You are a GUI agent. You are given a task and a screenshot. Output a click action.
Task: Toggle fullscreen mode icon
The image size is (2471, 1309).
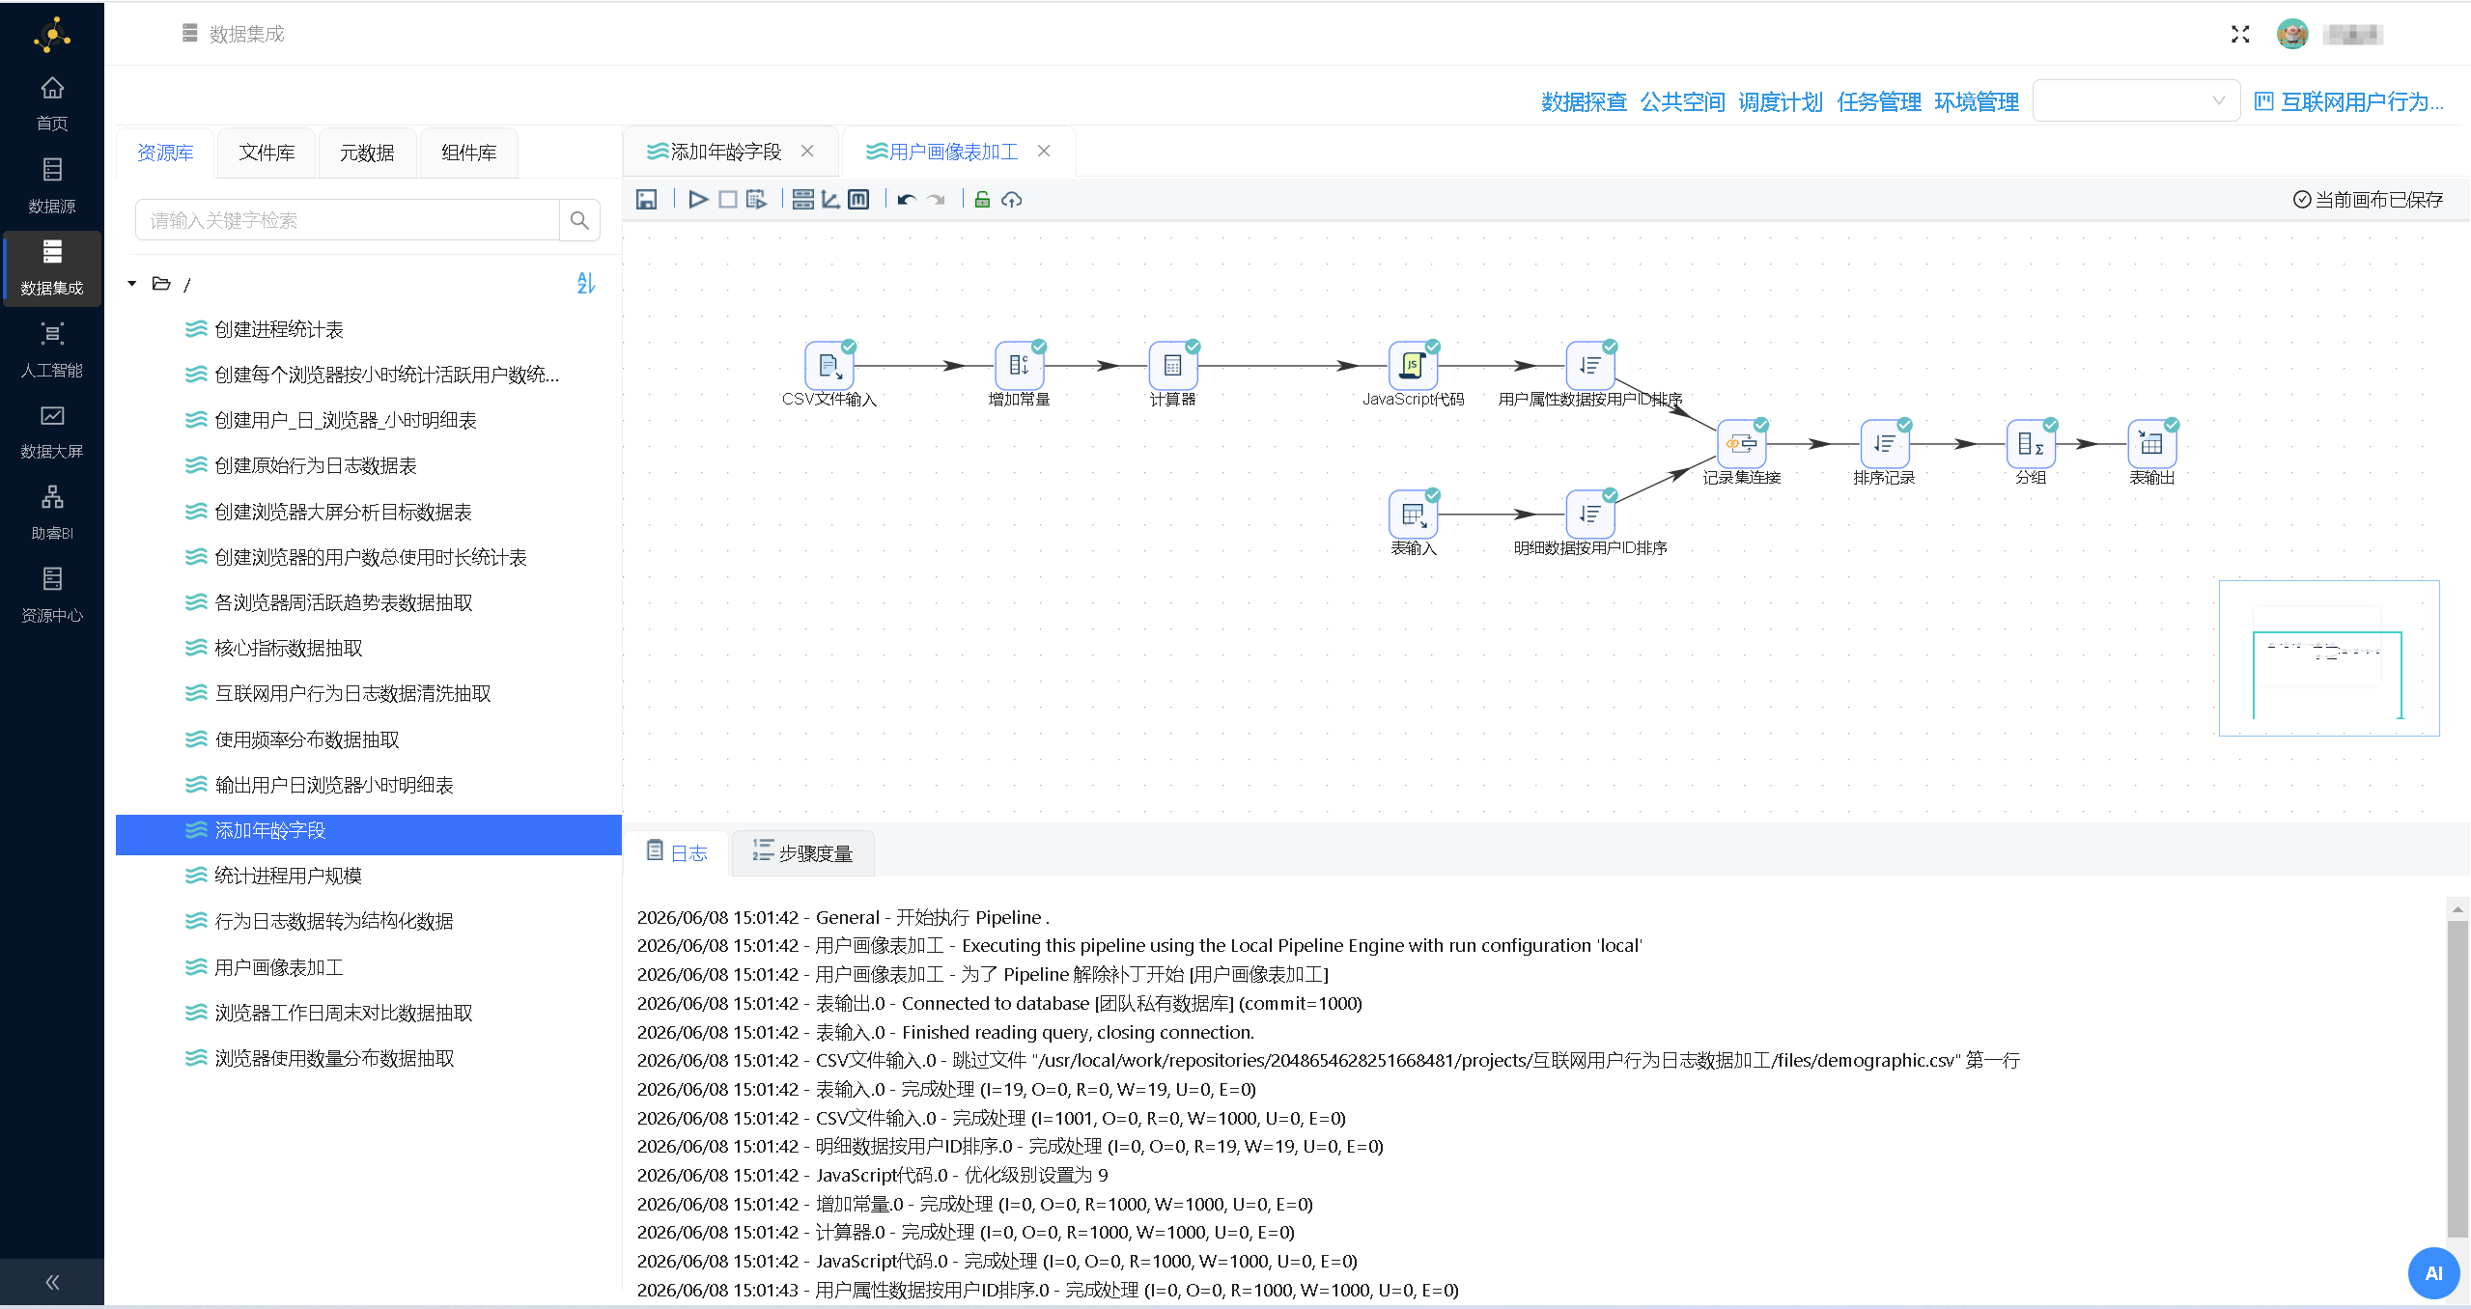2240,35
